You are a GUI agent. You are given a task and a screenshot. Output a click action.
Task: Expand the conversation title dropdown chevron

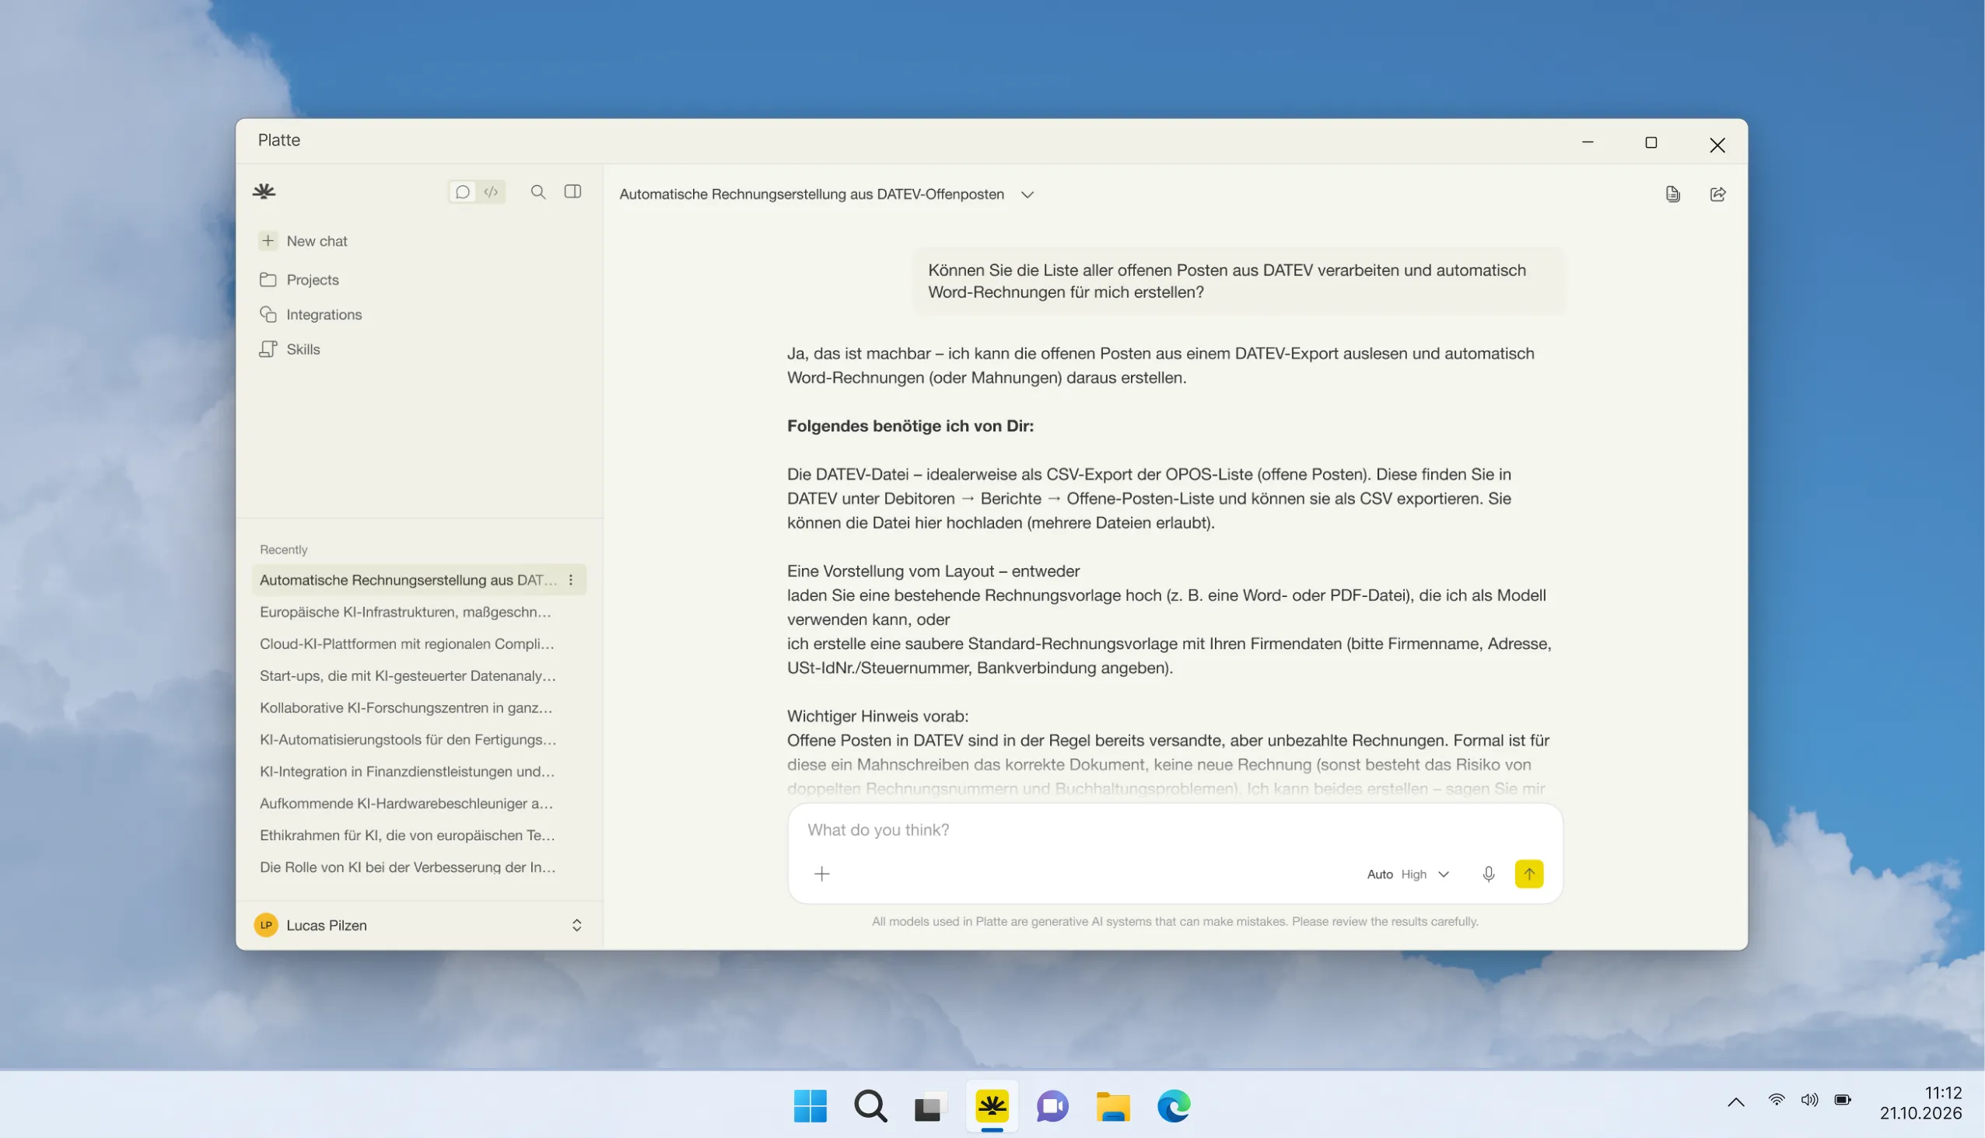[1028, 194]
